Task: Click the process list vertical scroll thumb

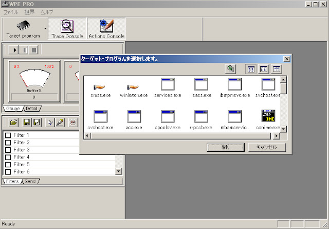Action: click(x=283, y=89)
